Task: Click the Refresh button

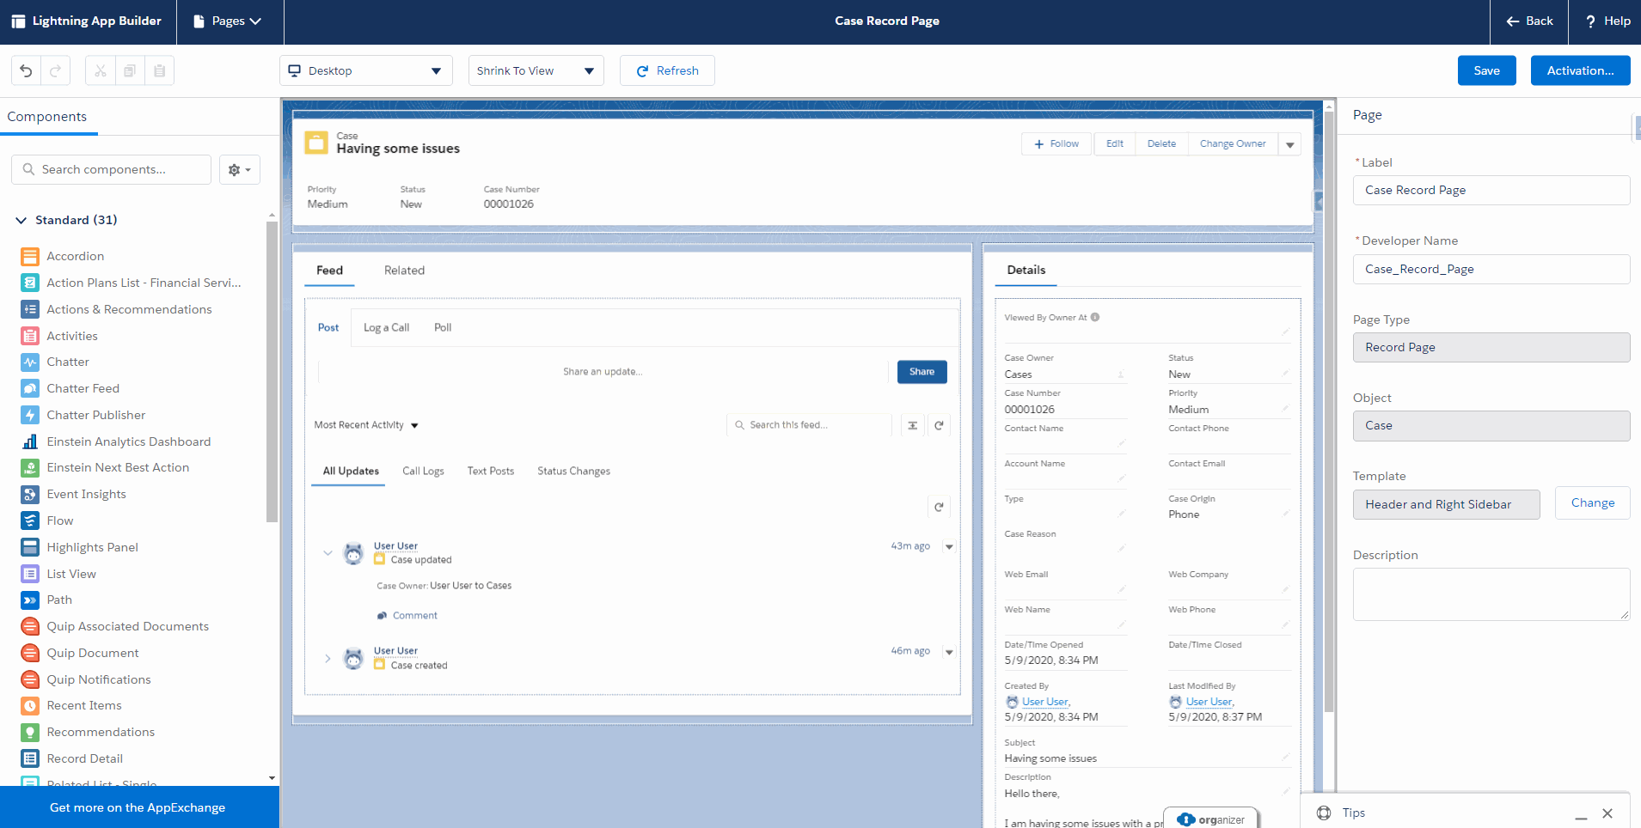Action: (x=667, y=70)
